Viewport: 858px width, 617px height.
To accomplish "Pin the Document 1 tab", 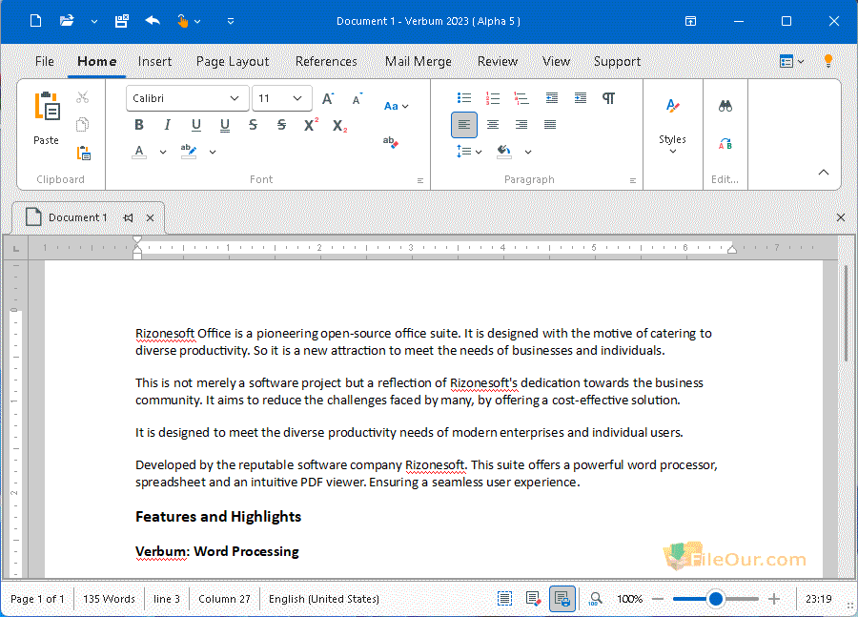I will tap(128, 217).
